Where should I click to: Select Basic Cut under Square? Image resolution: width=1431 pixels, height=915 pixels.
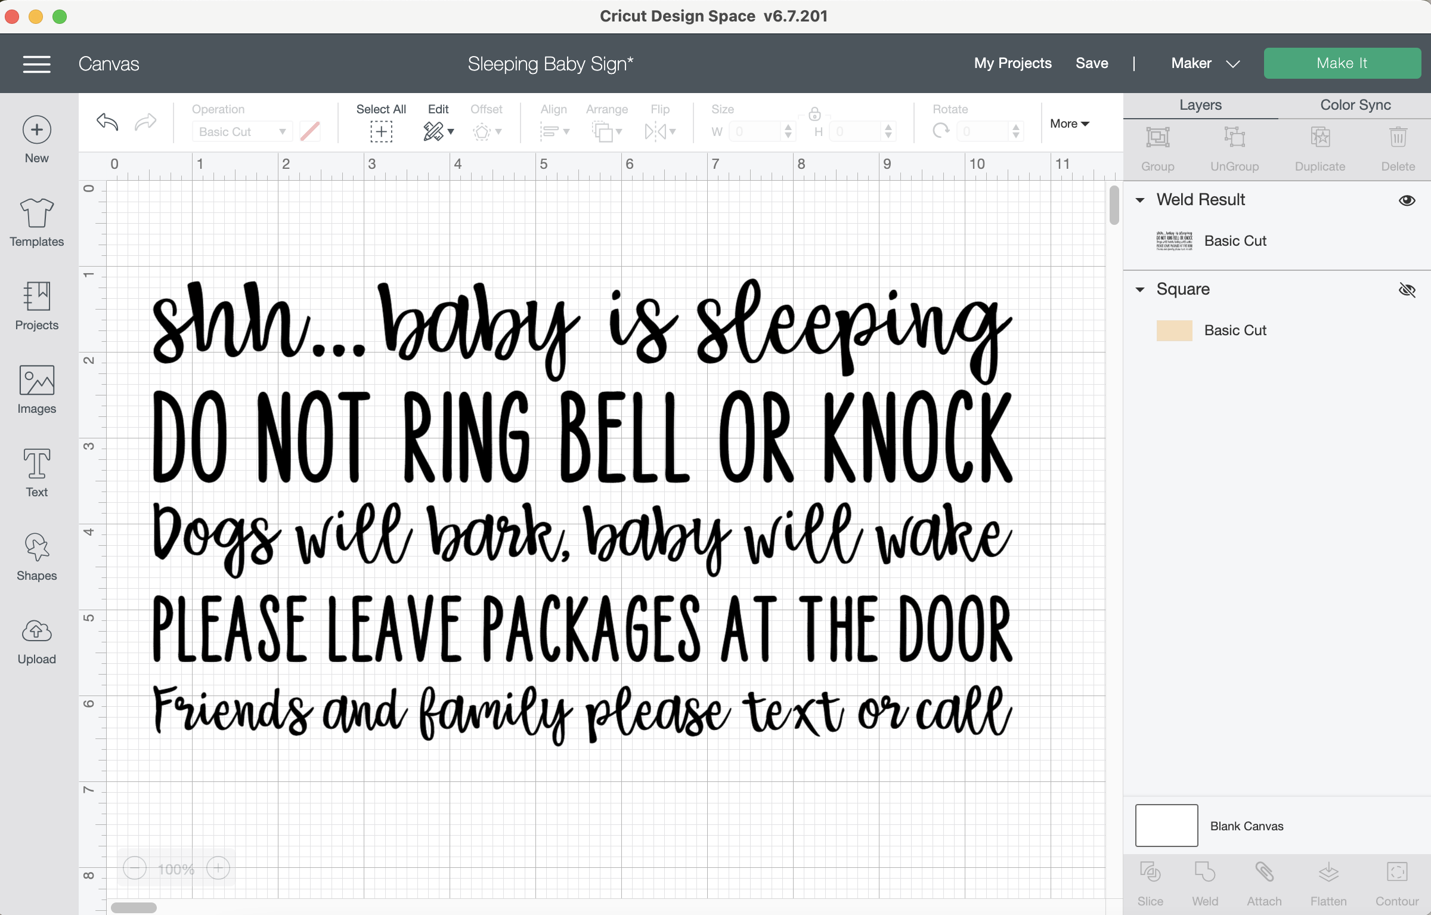pos(1235,330)
